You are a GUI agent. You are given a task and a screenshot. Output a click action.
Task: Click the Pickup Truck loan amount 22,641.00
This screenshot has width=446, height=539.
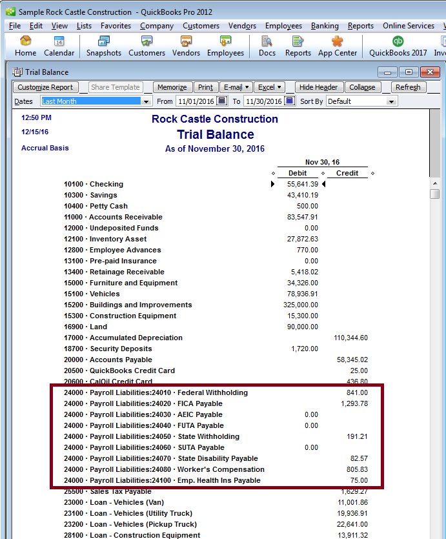[x=352, y=525]
